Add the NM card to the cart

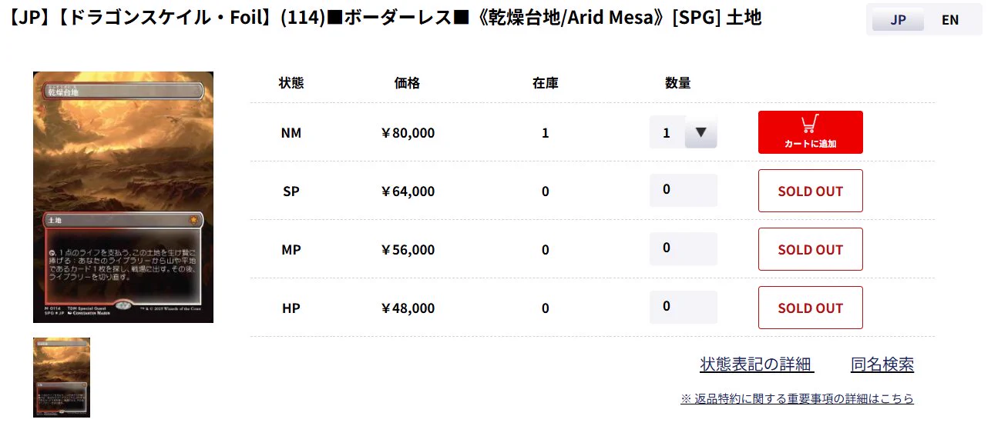tap(810, 132)
